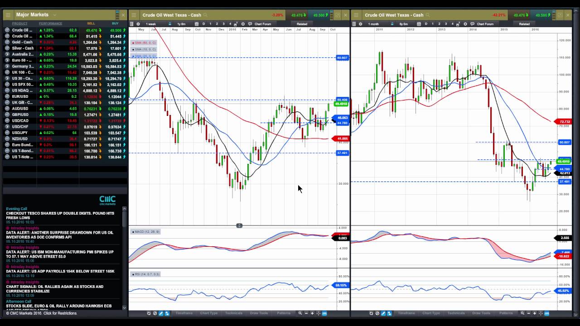This screenshot has width=580, height=326.
Task: Click Related button on right chart
Action: [x=524, y=24]
